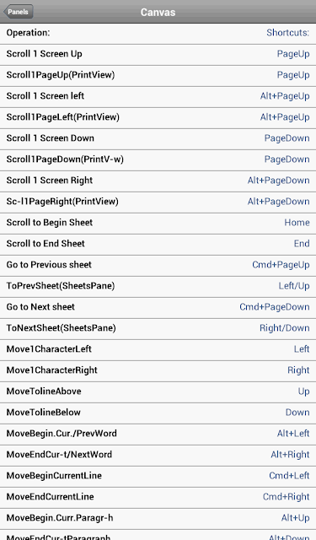Go back using the Panels button

point(19,12)
